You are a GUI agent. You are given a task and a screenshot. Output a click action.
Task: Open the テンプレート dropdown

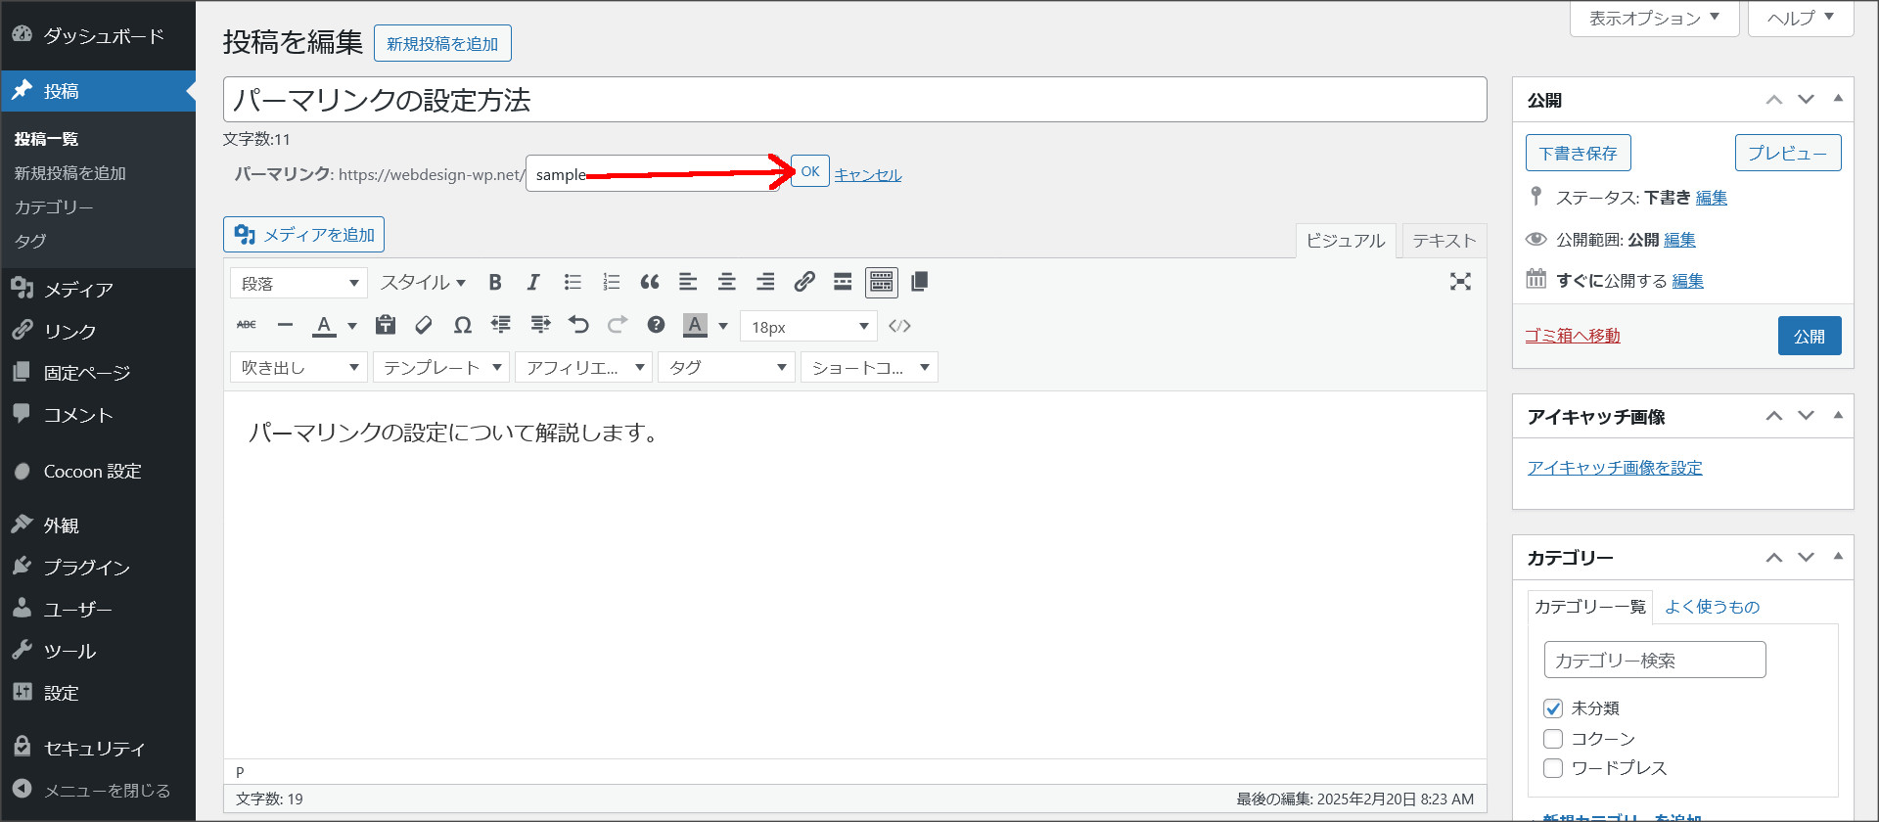pyautogui.click(x=441, y=368)
